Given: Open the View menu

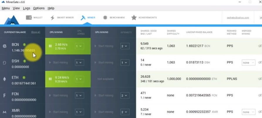Looking at the screenshot, I should pyautogui.click(x=16, y=8).
